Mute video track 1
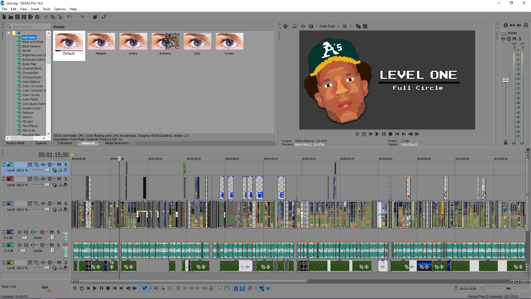Screen dimensions: 531x299 [x=59, y=164]
